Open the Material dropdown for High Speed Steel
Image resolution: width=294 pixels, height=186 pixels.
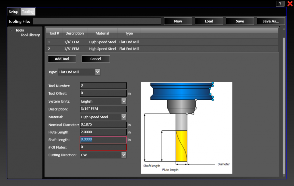click(123, 117)
